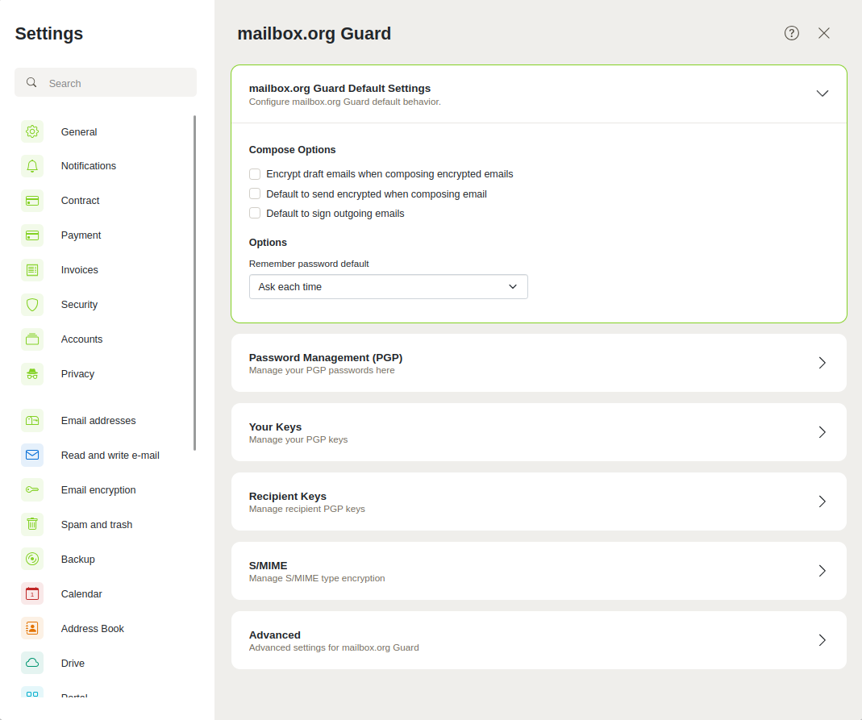
Task: Close the settings dialog
Action: [823, 33]
